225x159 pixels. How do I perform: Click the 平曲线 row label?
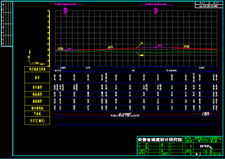click(x=37, y=114)
